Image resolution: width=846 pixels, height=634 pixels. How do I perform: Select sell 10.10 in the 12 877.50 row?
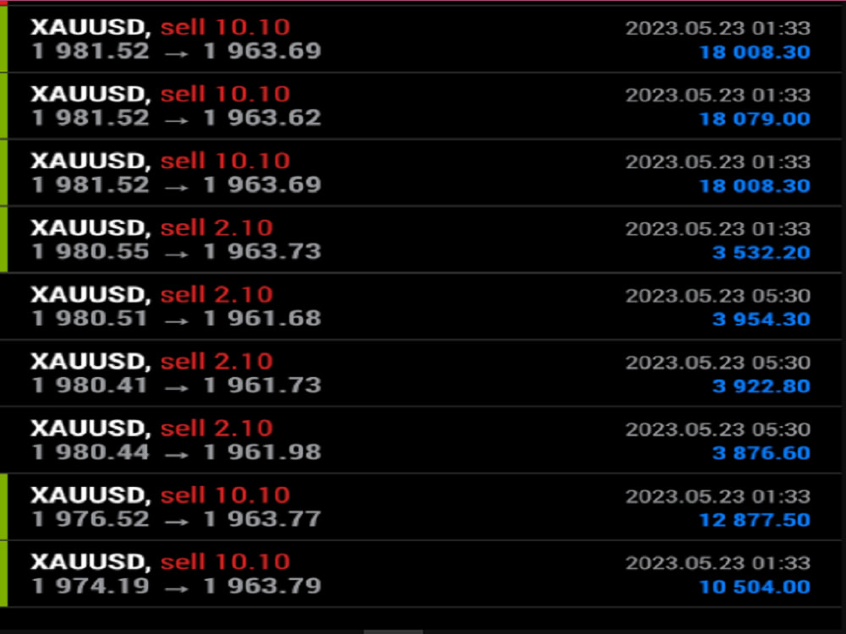[226, 495]
